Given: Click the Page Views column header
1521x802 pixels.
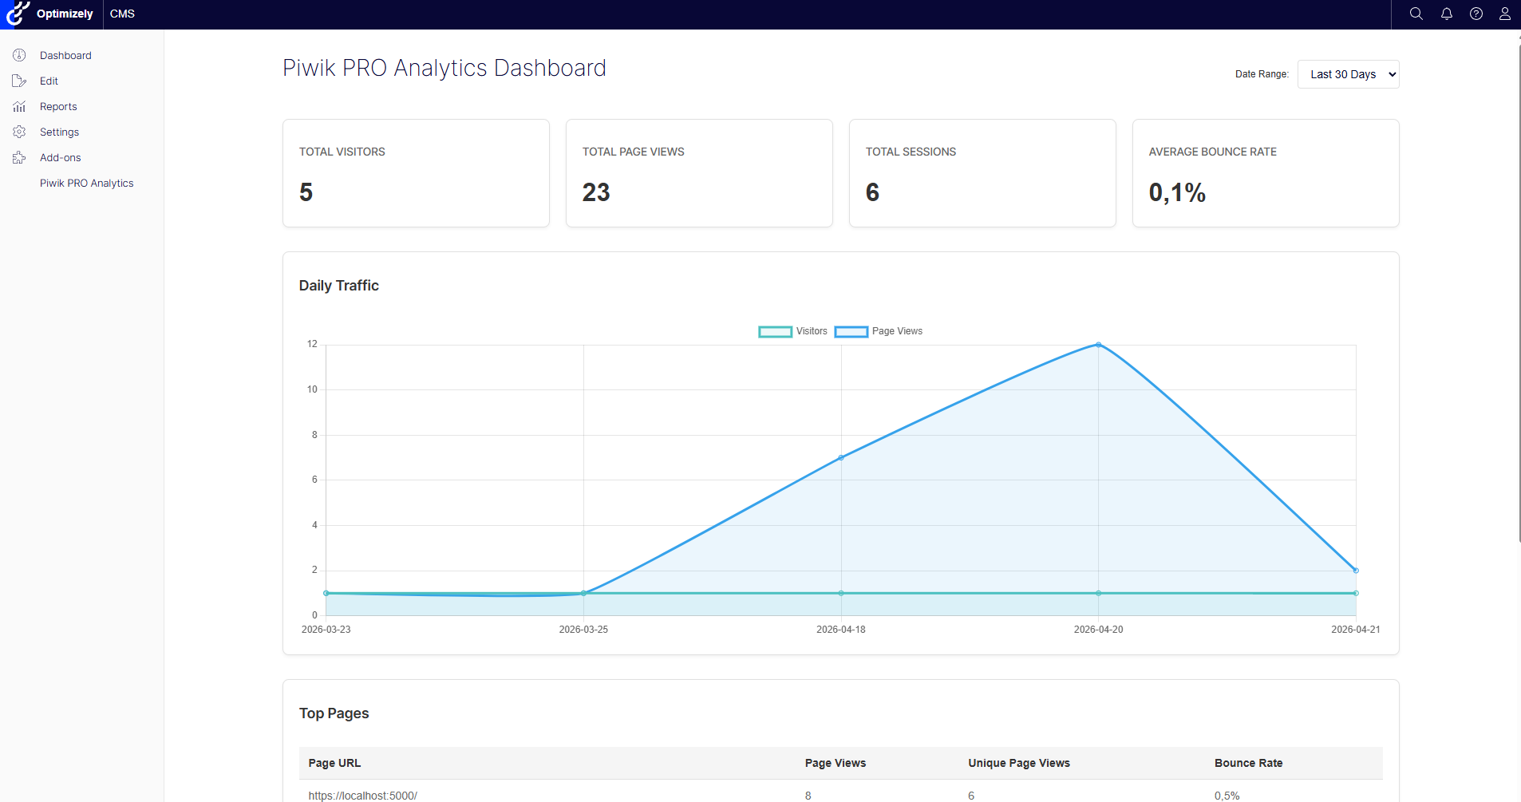Looking at the screenshot, I should tap(835, 763).
